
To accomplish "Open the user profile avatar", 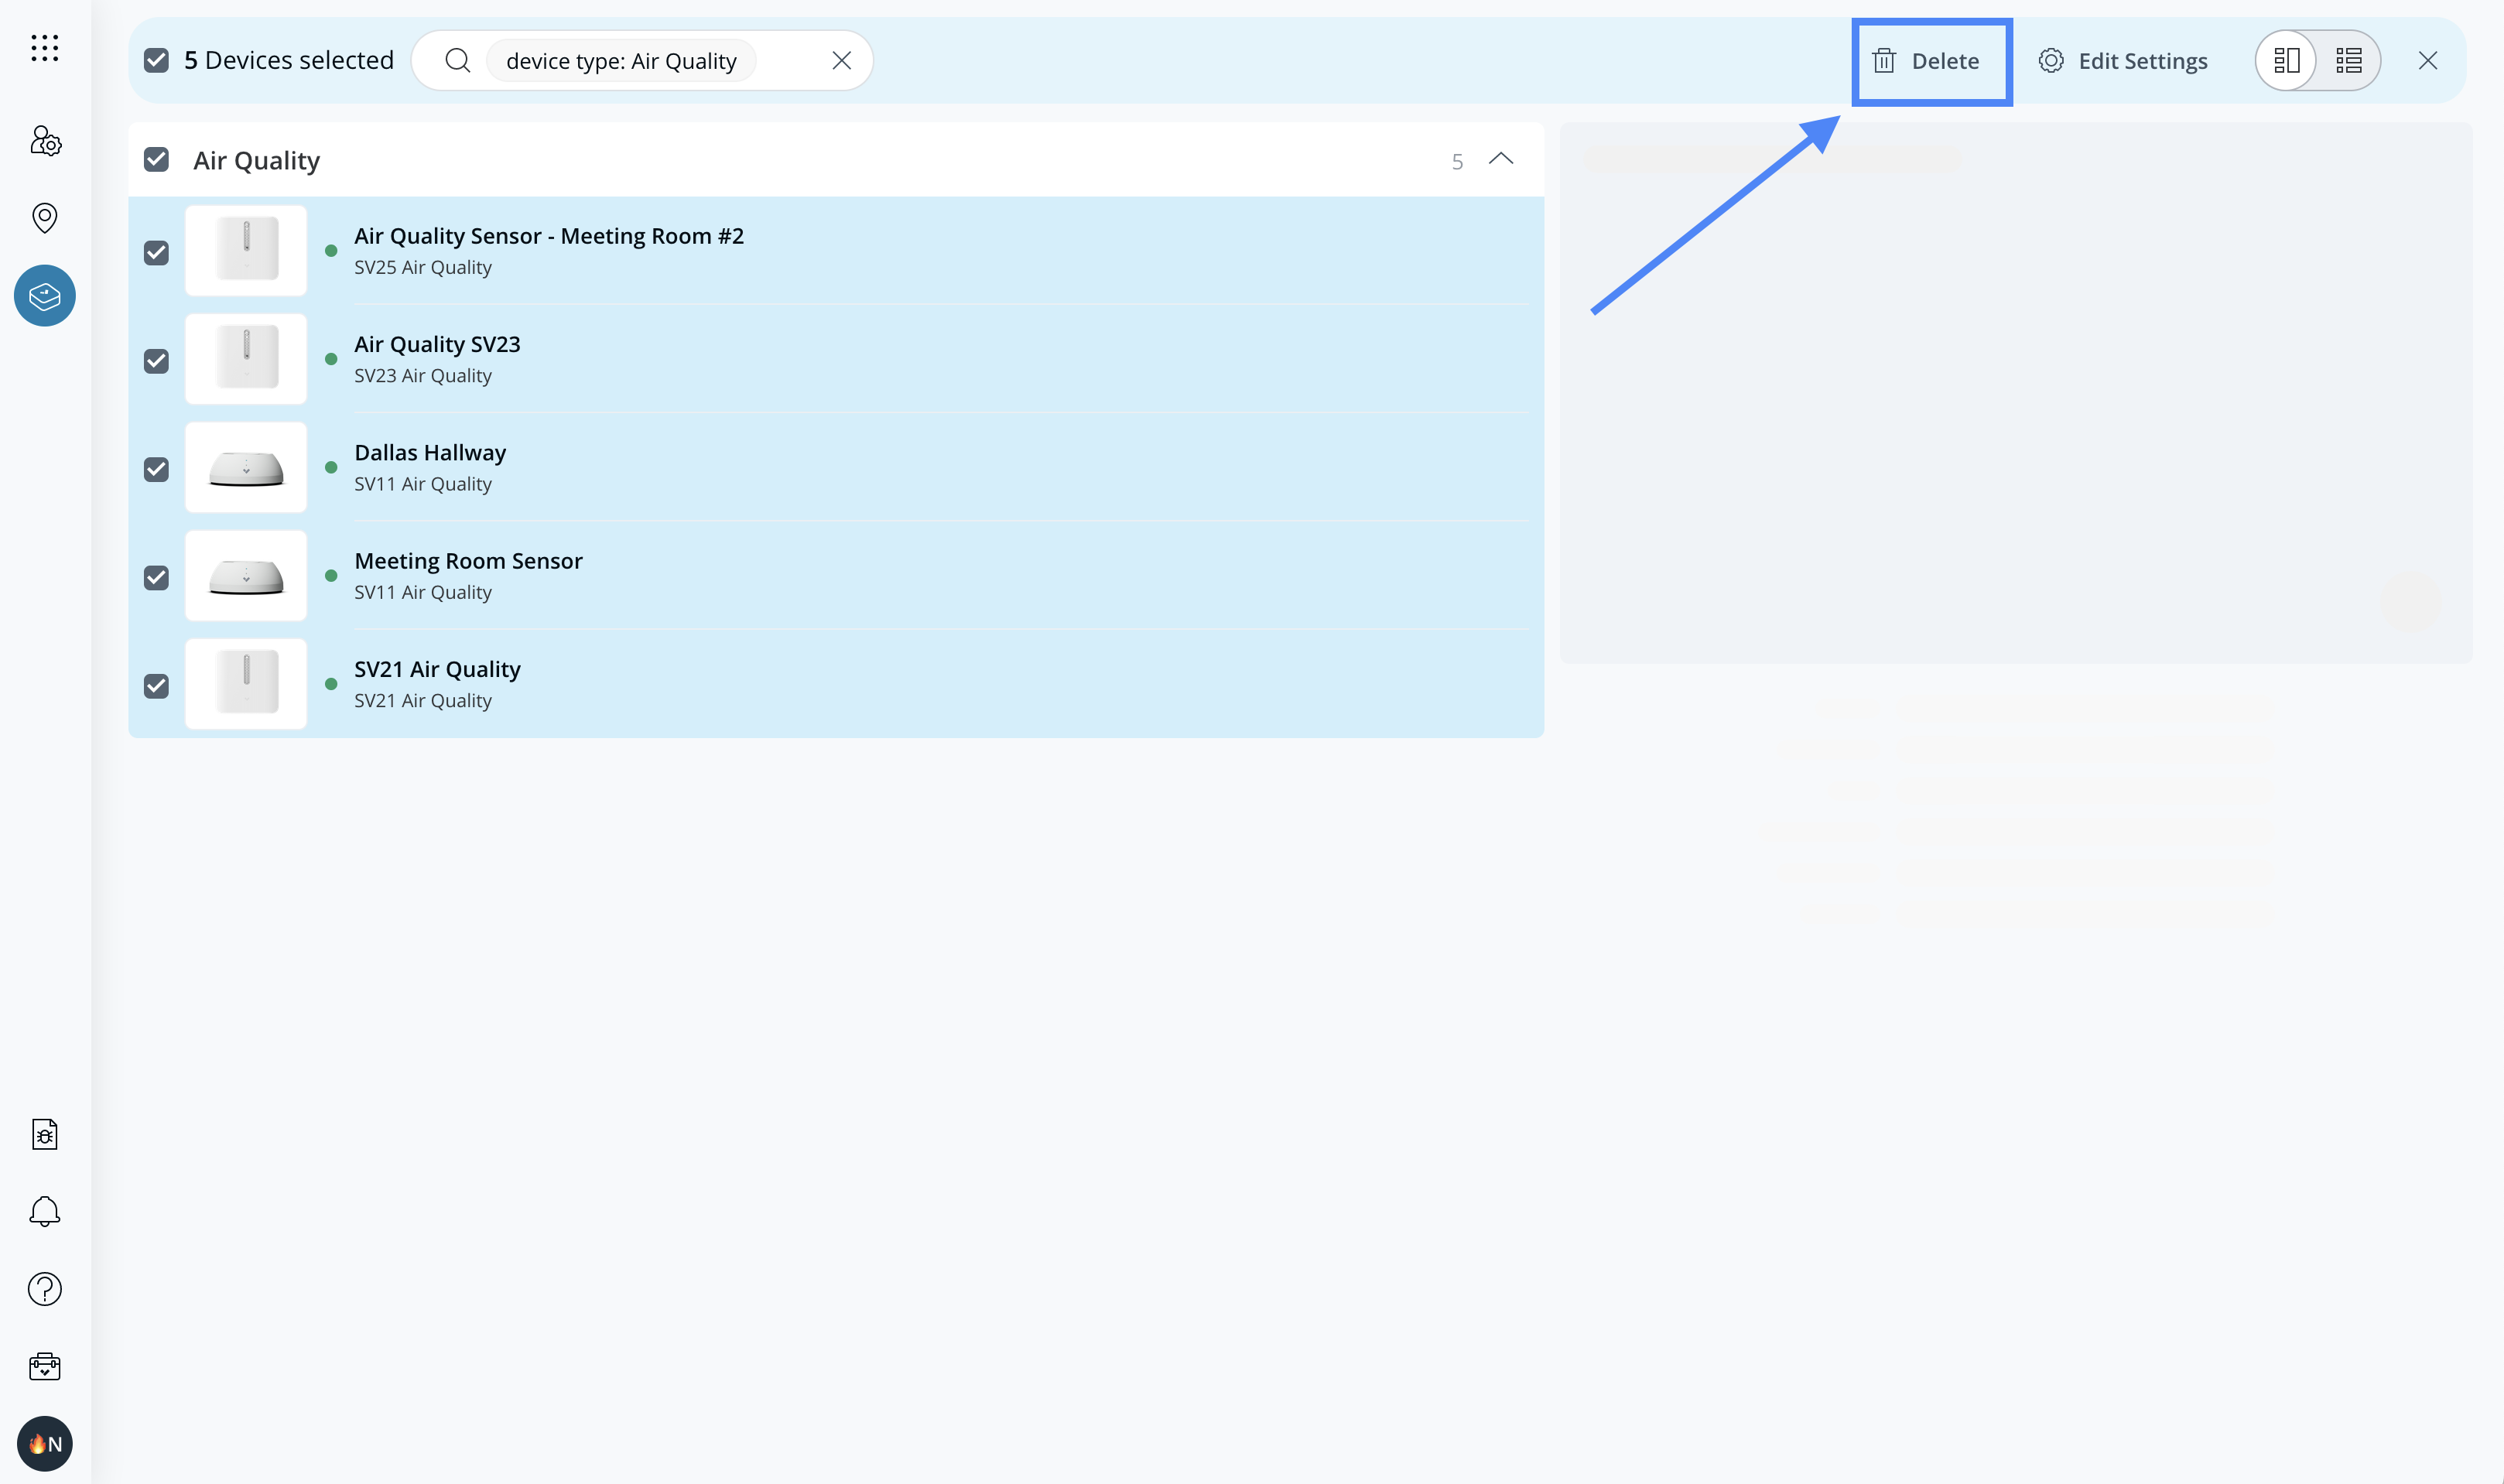I will pyautogui.click(x=45, y=1443).
